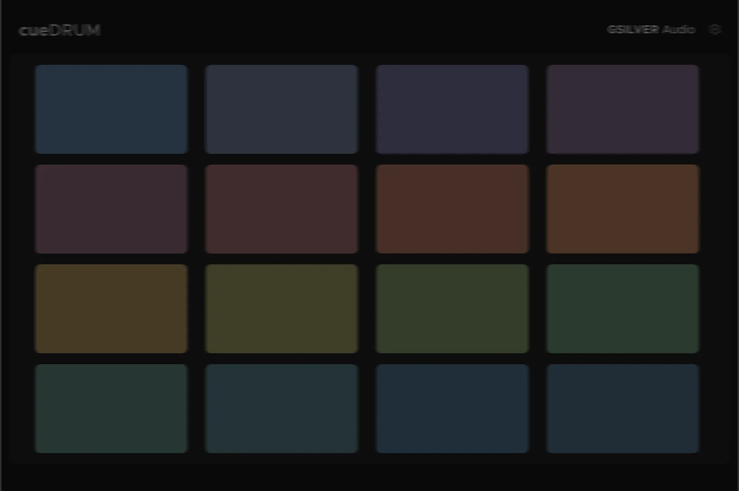Trigger the orange-brown pad ending the second row
Viewport: 739px width, 491px height.
coord(622,209)
